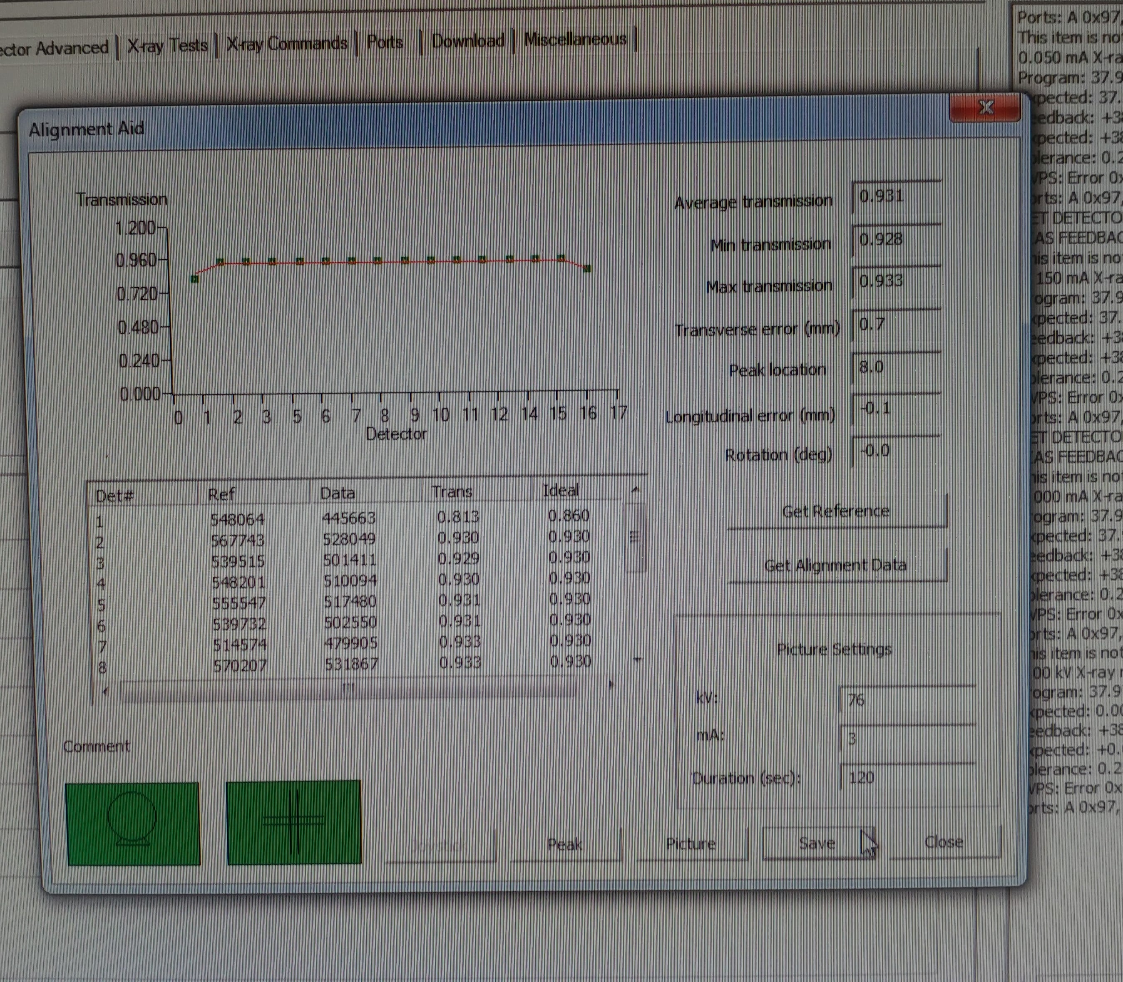Image resolution: width=1123 pixels, height=982 pixels.
Task: Click the Longitudinal error value box
Action: pos(896,409)
